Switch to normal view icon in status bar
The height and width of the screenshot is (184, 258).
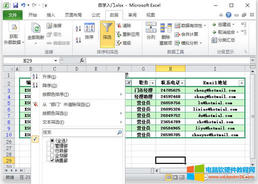169,177
